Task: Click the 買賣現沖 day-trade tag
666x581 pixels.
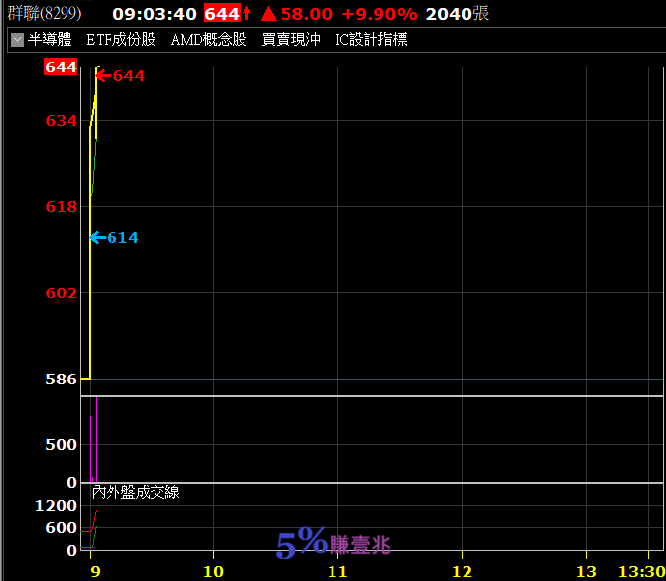Action: [x=291, y=40]
